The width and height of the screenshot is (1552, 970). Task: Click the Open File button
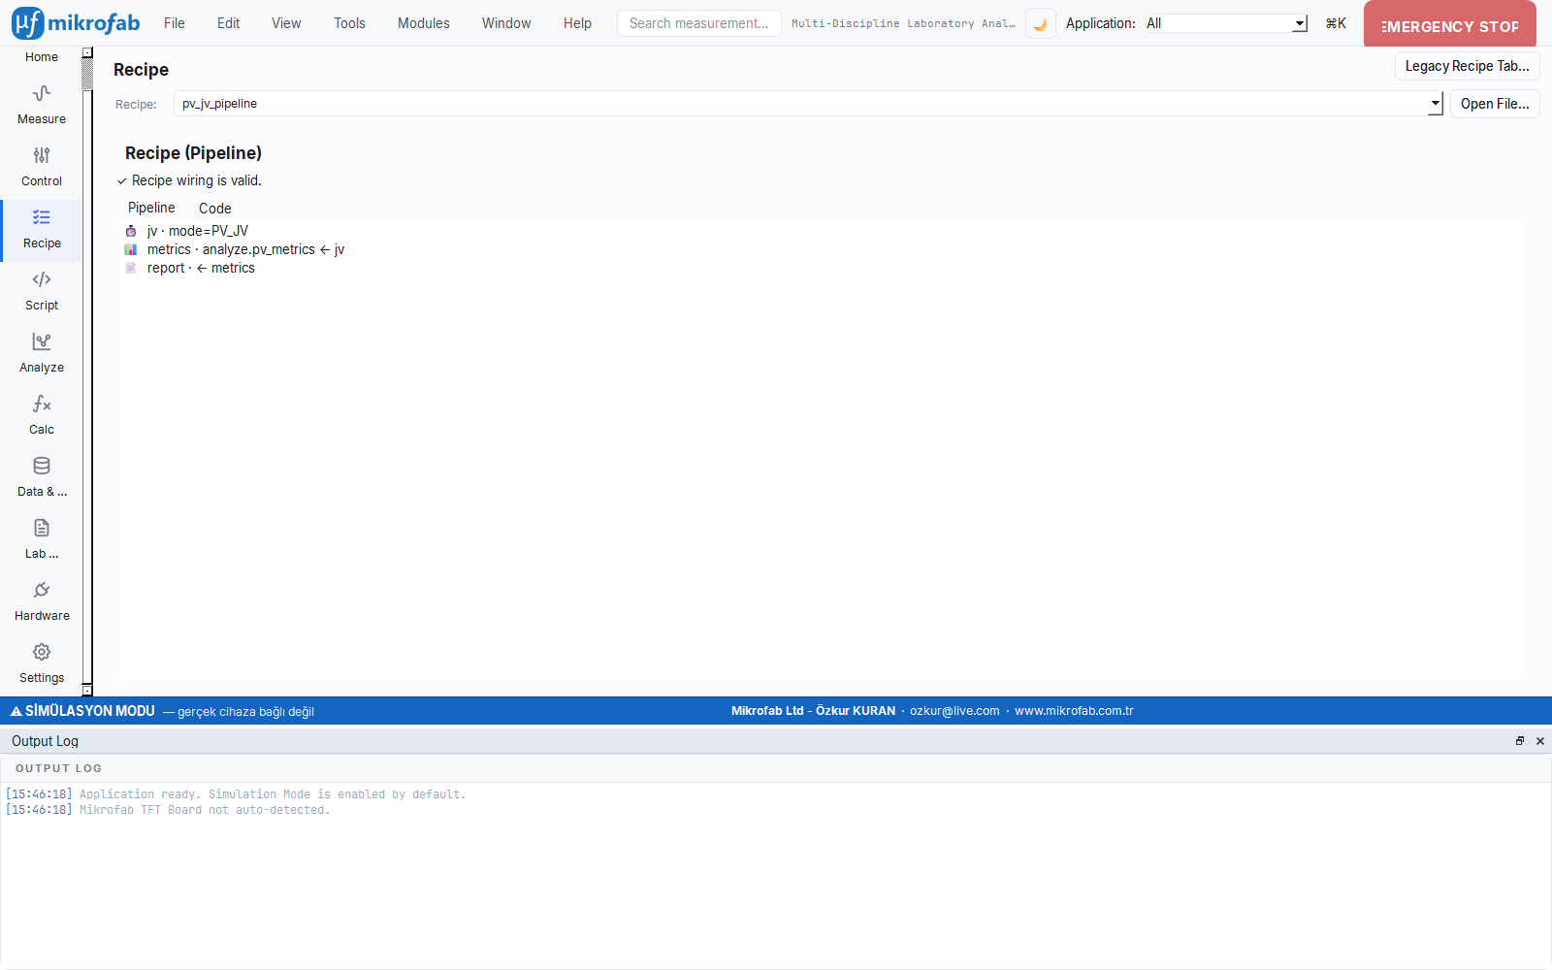(x=1495, y=104)
